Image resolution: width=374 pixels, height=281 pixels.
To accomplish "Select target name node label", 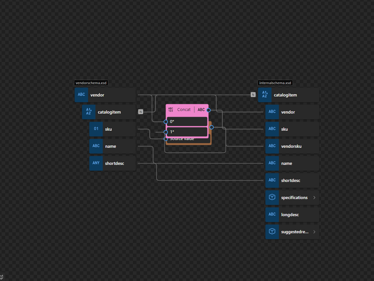I will click(x=287, y=163).
